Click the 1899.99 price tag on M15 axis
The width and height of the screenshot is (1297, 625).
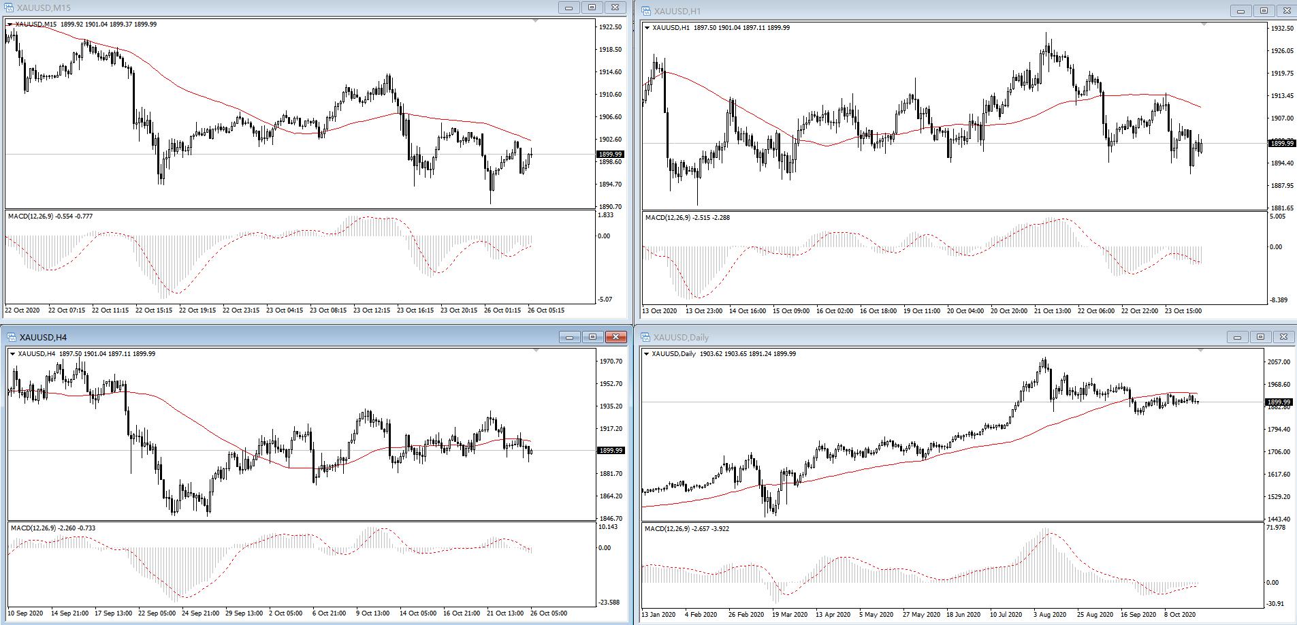(611, 155)
